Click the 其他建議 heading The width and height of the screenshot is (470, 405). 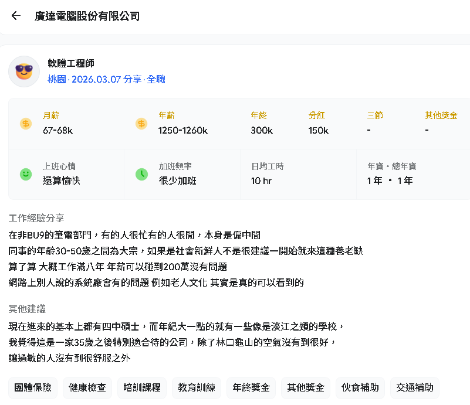[x=27, y=309]
